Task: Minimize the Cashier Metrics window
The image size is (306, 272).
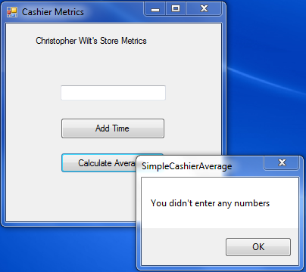Action: 155,9
